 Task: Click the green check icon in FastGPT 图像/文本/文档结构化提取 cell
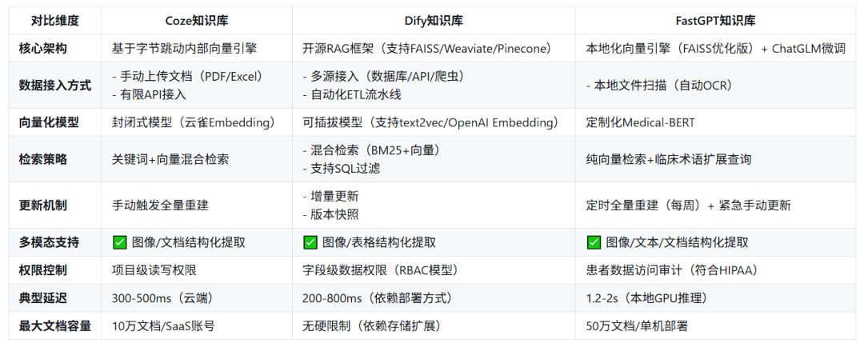pyautogui.click(x=594, y=242)
